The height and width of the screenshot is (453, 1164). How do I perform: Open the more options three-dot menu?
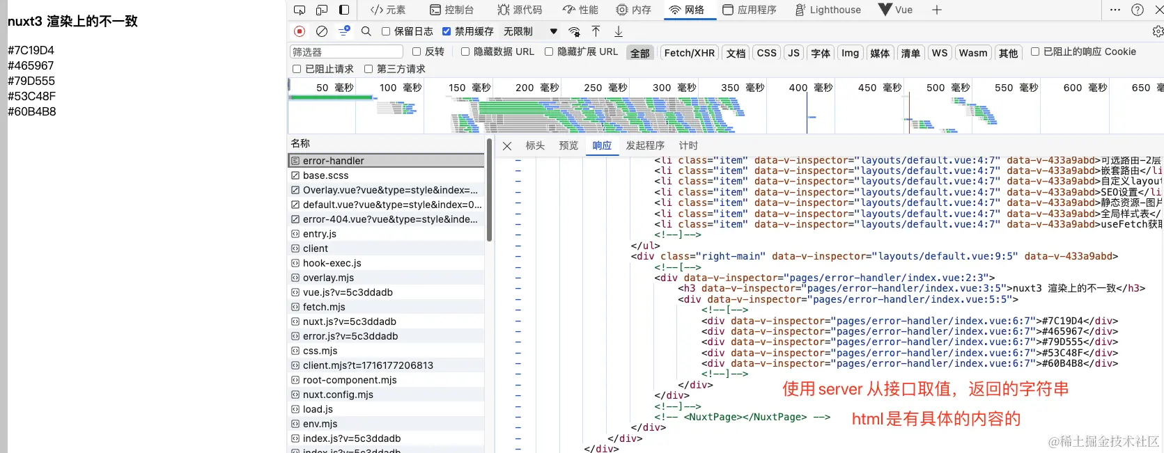(1115, 10)
